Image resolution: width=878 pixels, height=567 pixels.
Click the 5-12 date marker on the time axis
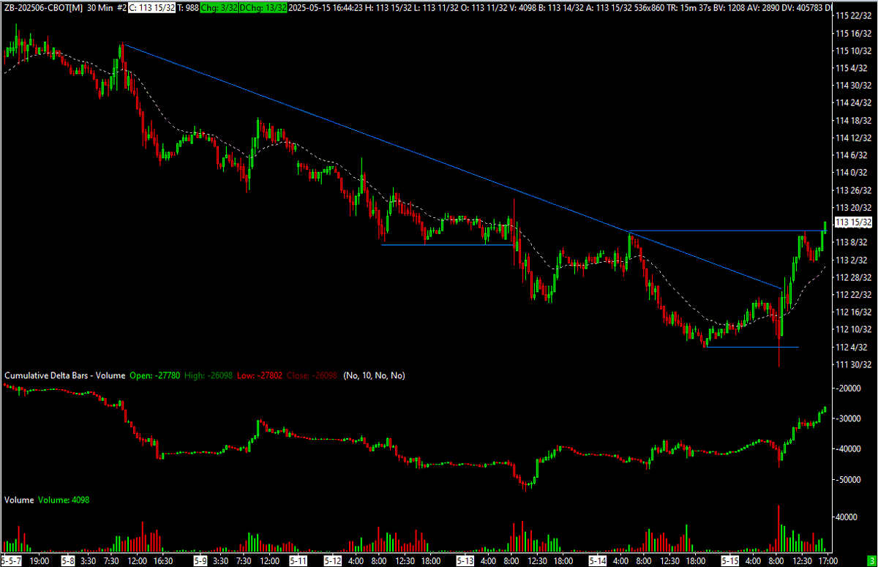(x=333, y=561)
